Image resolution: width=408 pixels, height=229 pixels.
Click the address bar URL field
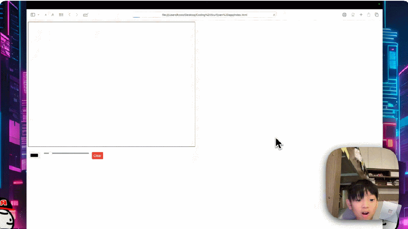[205, 15]
